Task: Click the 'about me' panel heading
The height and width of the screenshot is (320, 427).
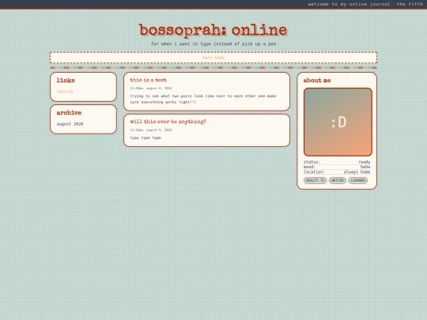Action: coord(317,81)
